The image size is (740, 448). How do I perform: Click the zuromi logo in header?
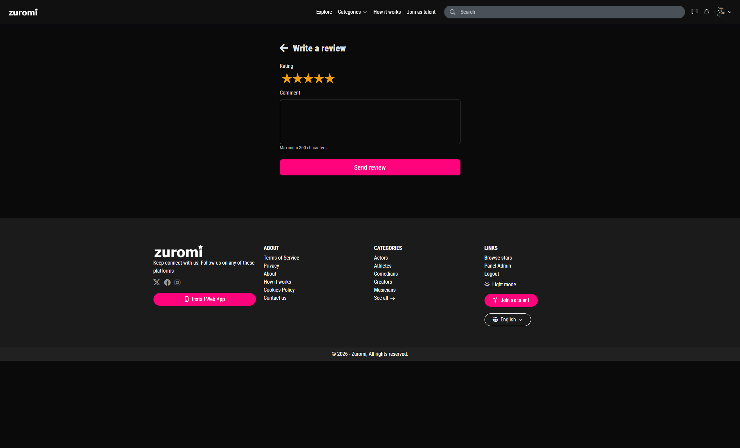(x=23, y=12)
